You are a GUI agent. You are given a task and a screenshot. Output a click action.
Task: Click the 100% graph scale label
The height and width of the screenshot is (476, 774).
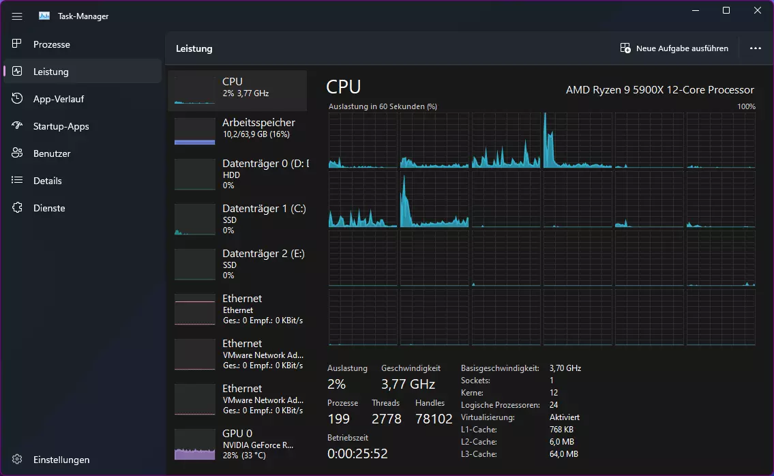tap(746, 106)
